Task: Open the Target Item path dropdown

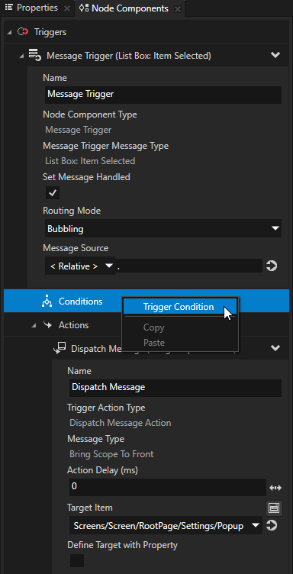Action: pos(256,526)
